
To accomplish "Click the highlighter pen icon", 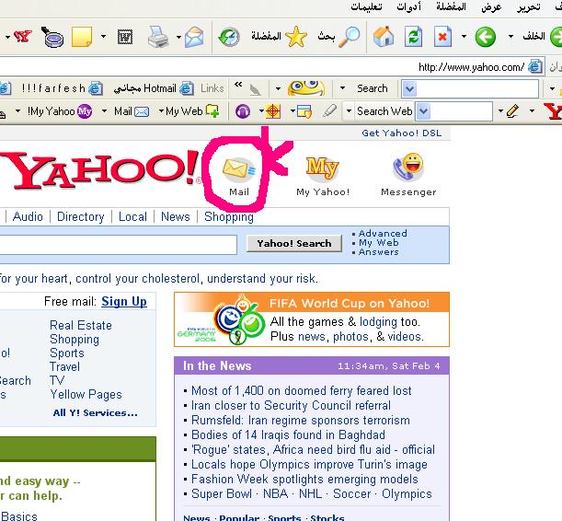I will click(329, 110).
